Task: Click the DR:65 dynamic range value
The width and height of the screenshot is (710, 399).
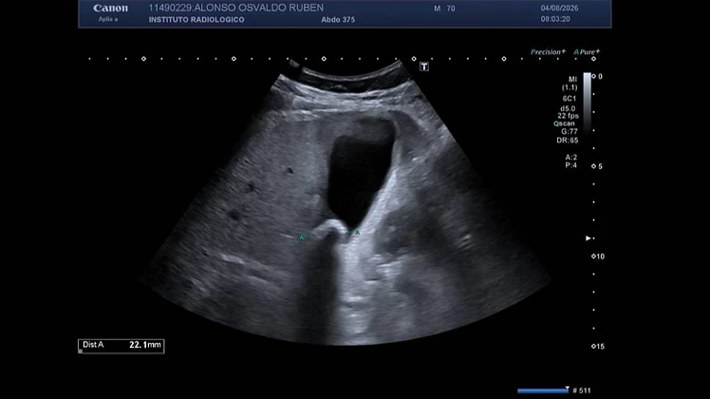Action: (568, 141)
